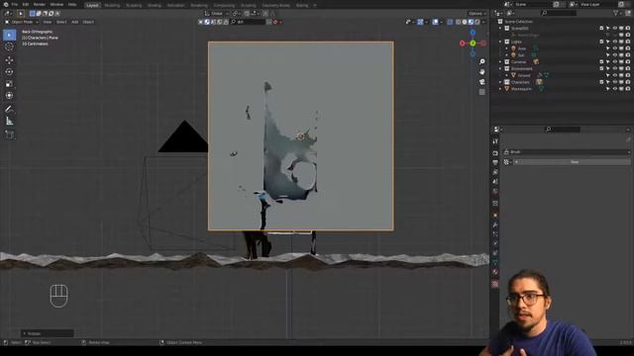Select the Scale tool
The image size is (634, 356).
pyautogui.click(x=9, y=84)
